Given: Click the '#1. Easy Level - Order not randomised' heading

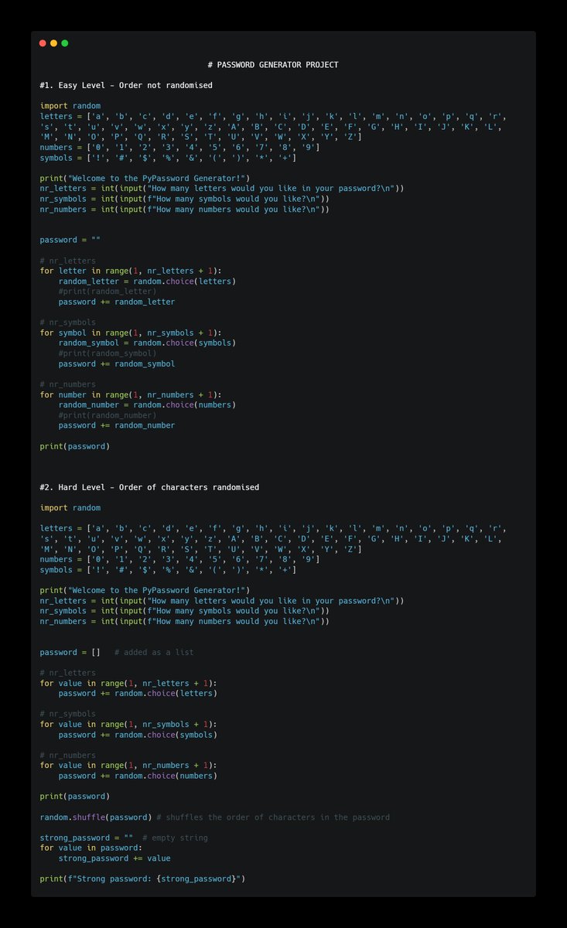Looking at the screenshot, I should 126,85.
